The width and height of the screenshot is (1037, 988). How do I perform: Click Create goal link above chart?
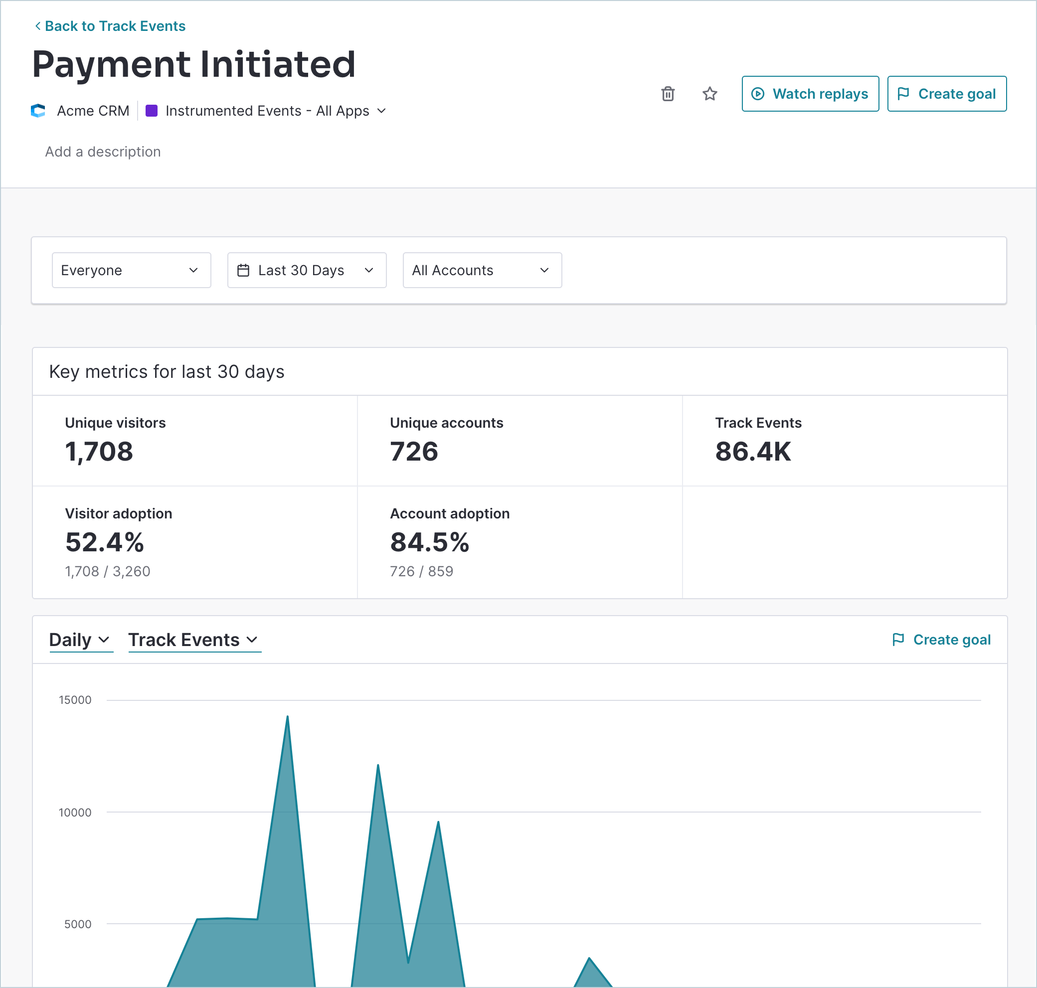click(951, 640)
